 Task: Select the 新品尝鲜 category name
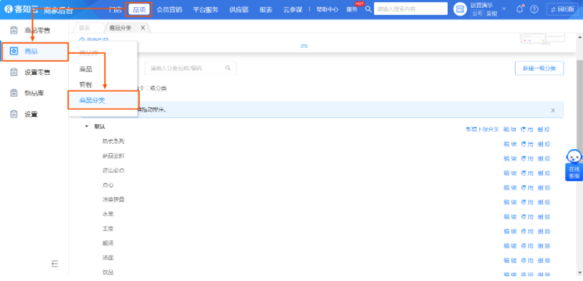(x=113, y=155)
